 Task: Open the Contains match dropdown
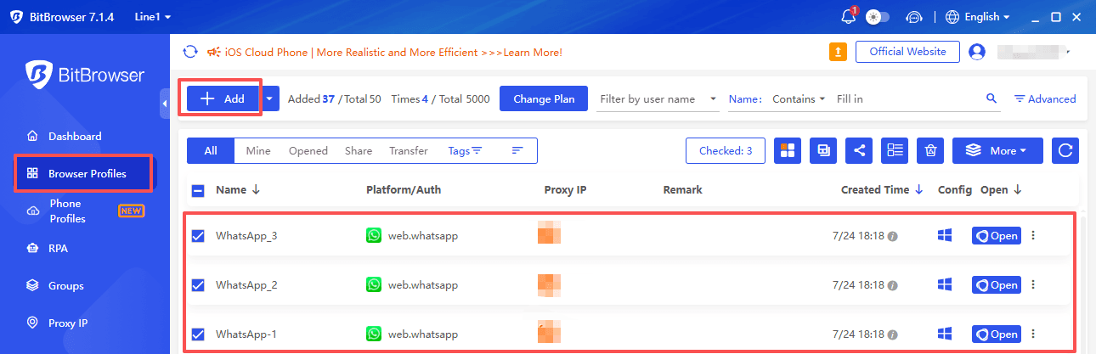[799, 98]
